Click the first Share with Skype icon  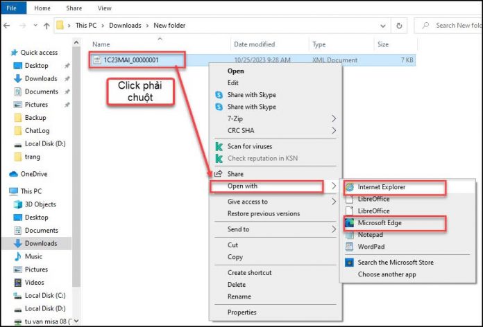pyautogui.click(x=219, y=95)
